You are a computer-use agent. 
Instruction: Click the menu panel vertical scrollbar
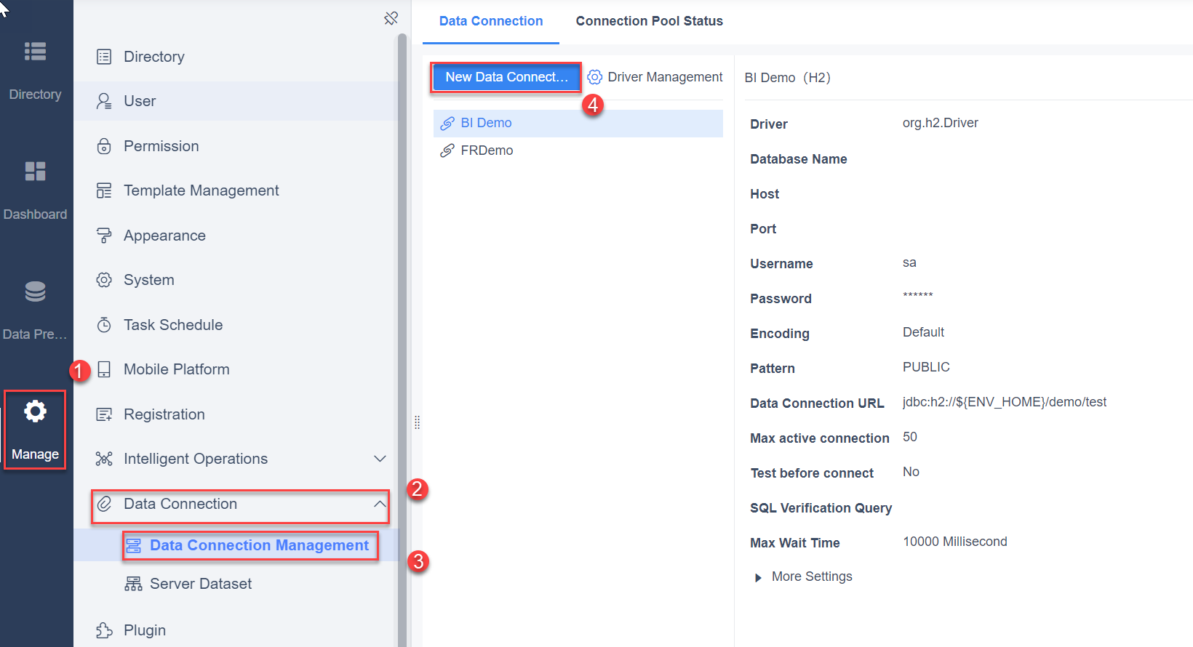(x=402, y=342)
